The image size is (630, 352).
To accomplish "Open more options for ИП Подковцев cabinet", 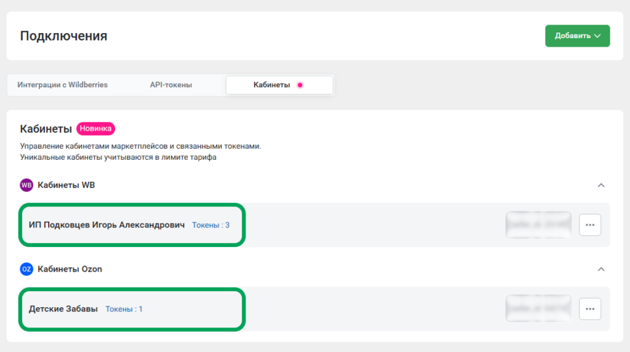I will coord(590,225).
